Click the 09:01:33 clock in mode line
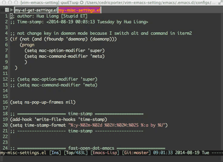This screenshot has height=162, width=223. [163, 153]
